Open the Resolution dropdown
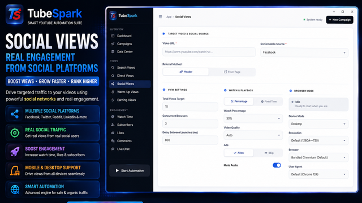This screenshot has height=203, width=362. (318, 140)
